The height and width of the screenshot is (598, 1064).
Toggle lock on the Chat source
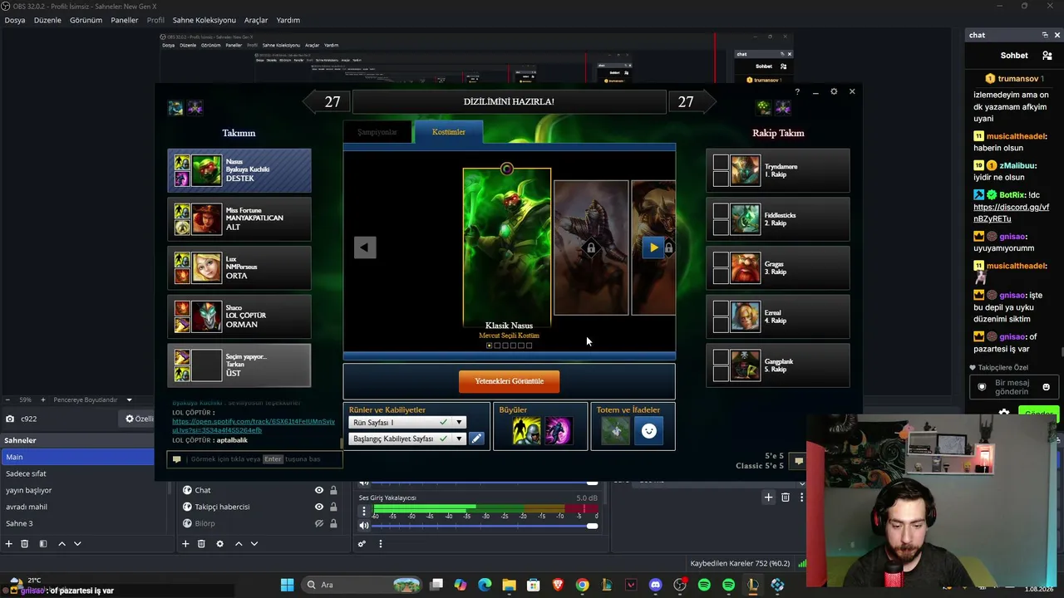click(333, 490)
